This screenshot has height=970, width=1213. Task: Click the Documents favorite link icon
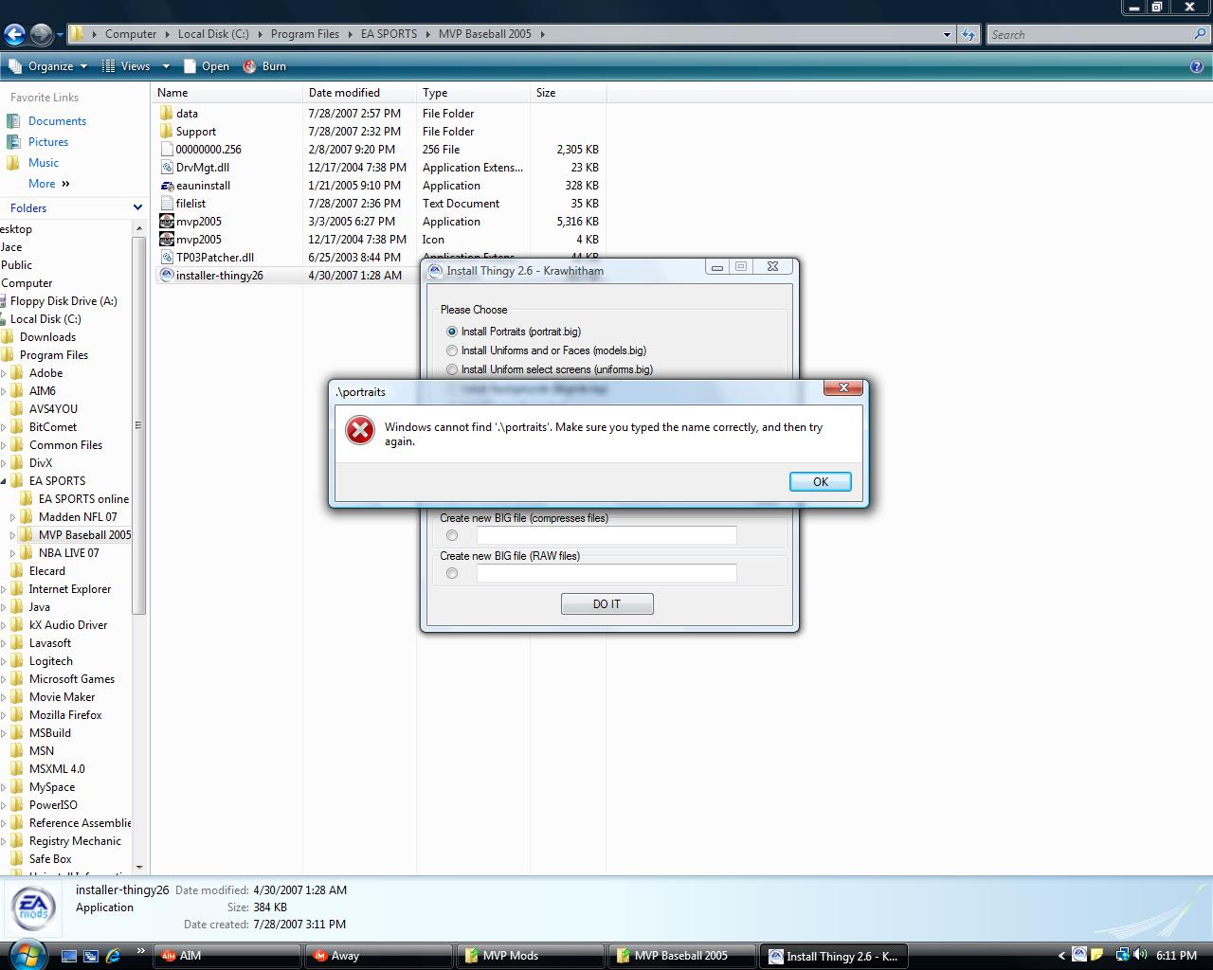pyautogui.click(x=13, y=121)
